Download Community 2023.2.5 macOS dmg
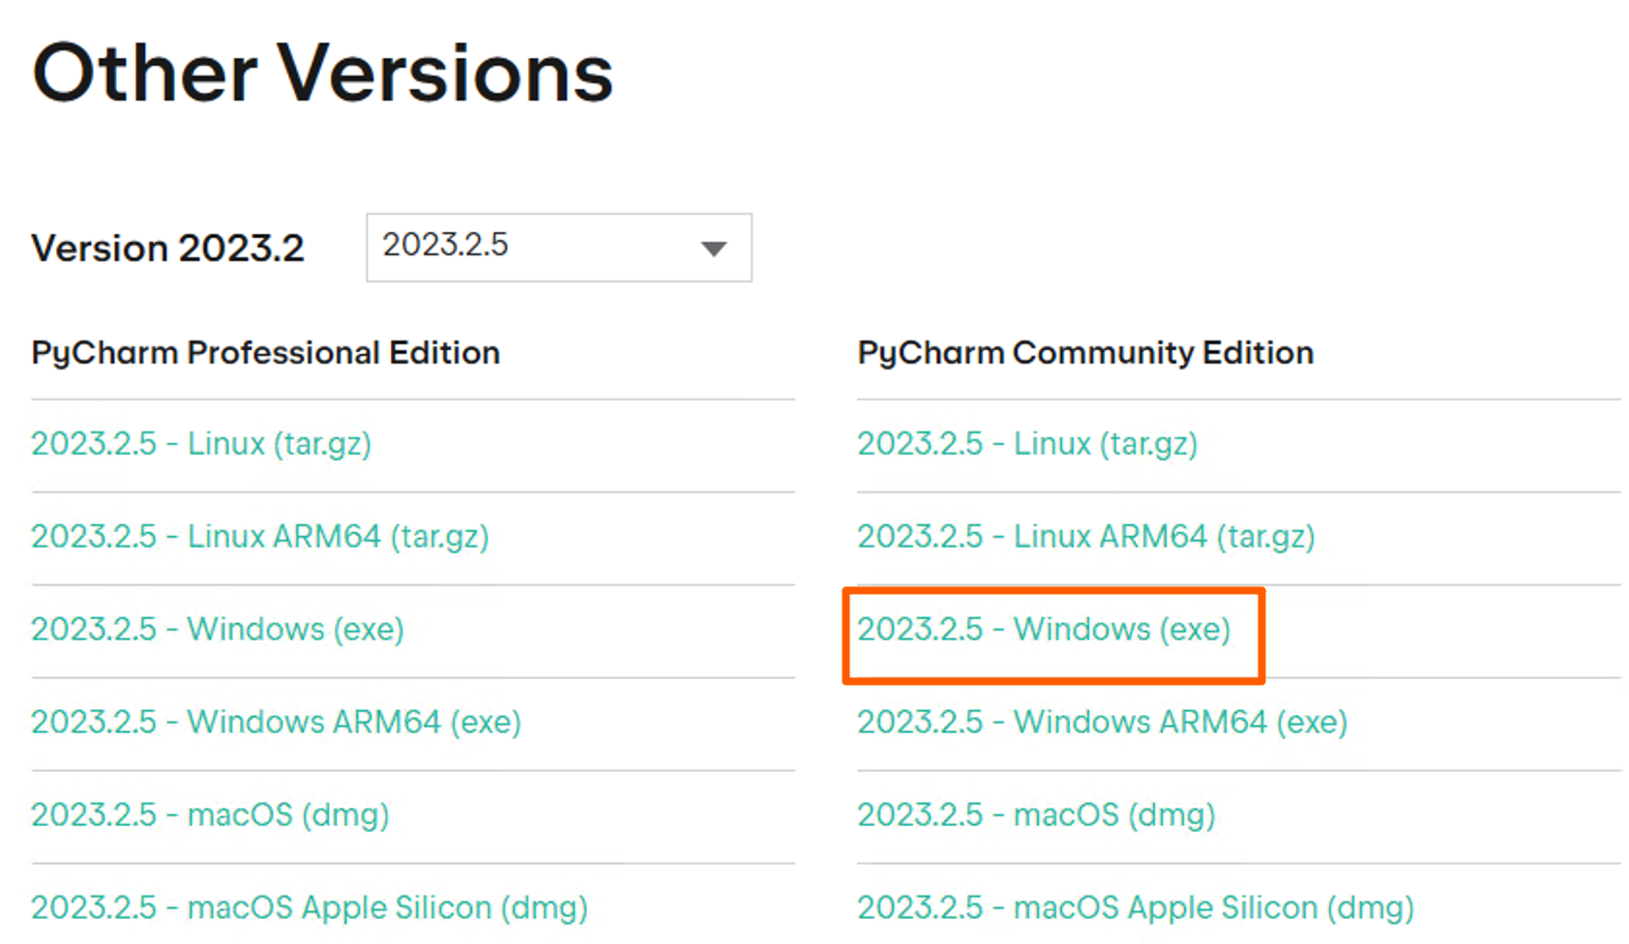1629x944 pixels. click(1036, 815)
